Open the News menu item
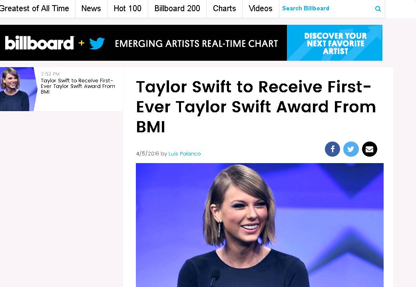This screenshot has width=416, height=287. [91, 8]
